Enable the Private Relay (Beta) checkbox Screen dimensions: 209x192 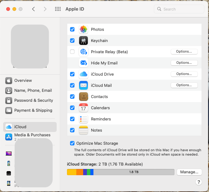click(x=72, y=52)
